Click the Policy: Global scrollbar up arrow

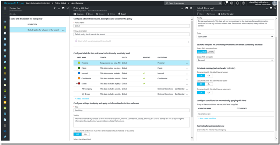192,19
